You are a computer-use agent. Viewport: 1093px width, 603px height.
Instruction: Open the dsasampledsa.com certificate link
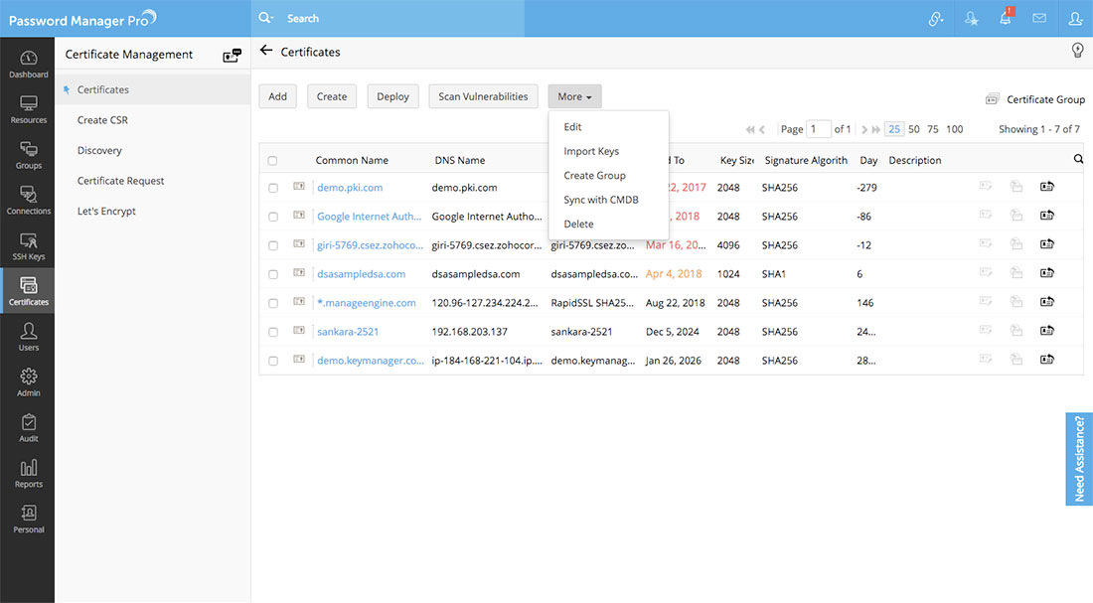point(361,274)
